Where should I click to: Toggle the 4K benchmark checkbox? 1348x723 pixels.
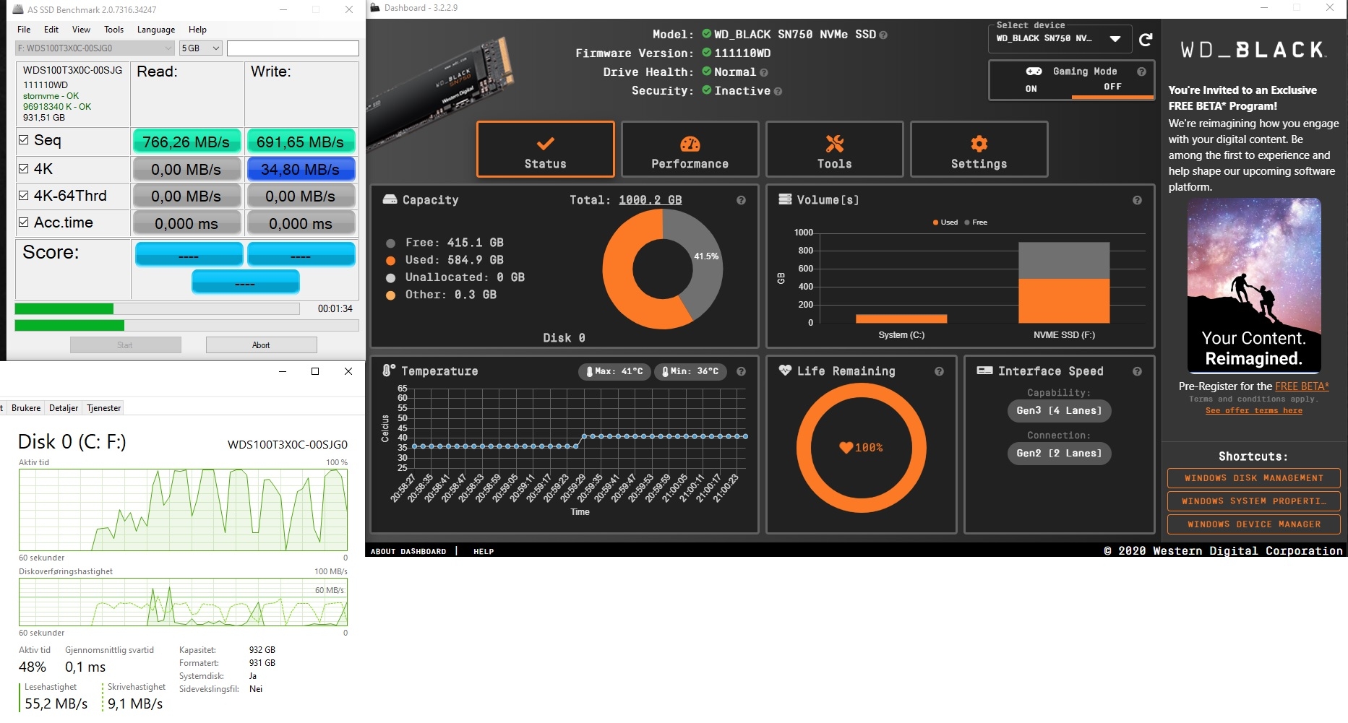point(24,169)
